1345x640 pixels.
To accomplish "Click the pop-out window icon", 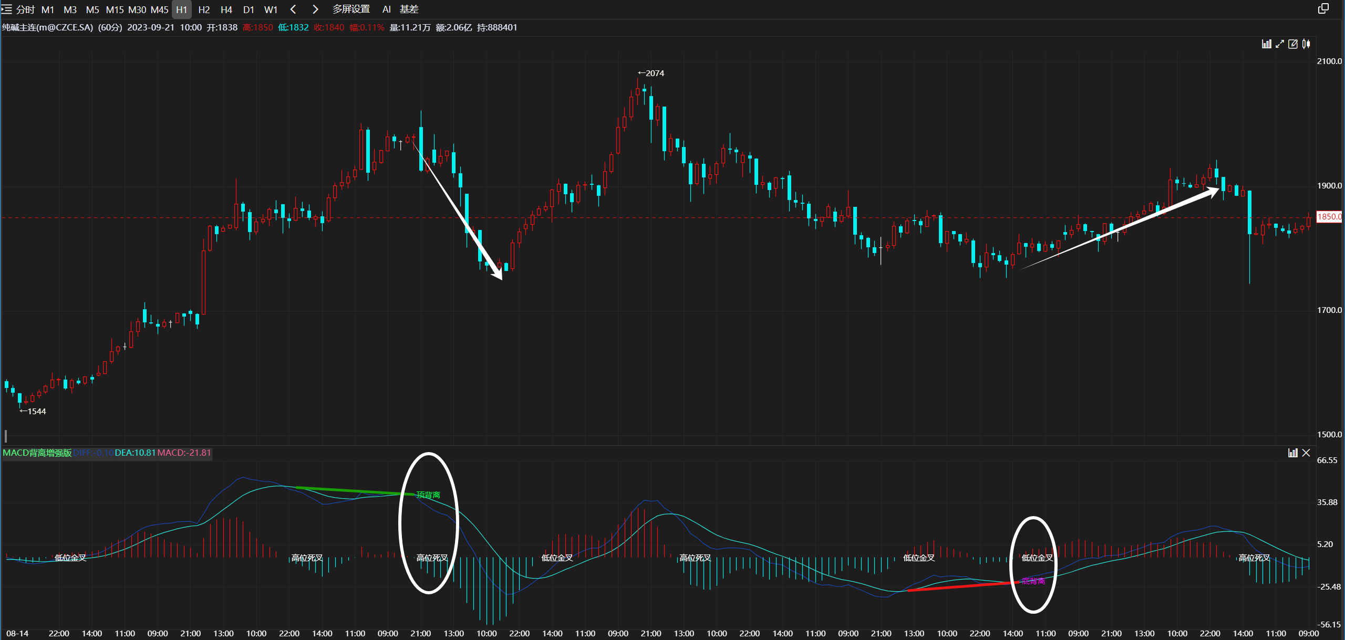I will pos(1323,8).
